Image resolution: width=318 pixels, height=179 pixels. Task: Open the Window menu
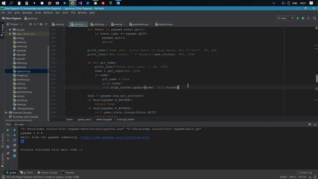[82, 12]
